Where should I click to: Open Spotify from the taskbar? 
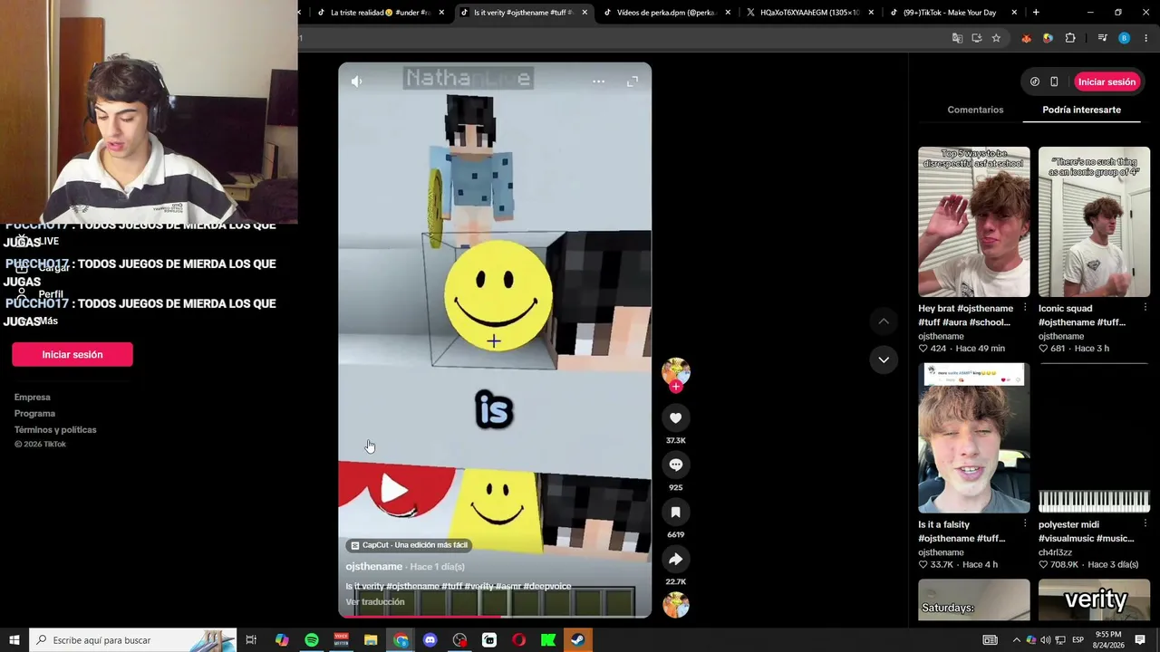click(x=311, y=640)
